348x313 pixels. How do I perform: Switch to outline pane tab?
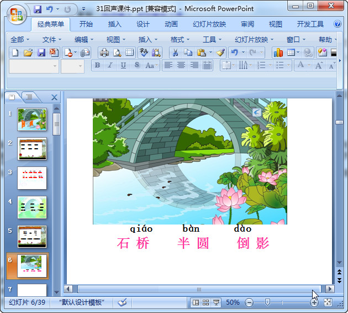click(29, 97)
